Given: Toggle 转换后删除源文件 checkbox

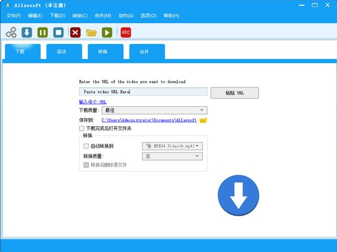Looking at the screenshot, I should pos(86,165).
